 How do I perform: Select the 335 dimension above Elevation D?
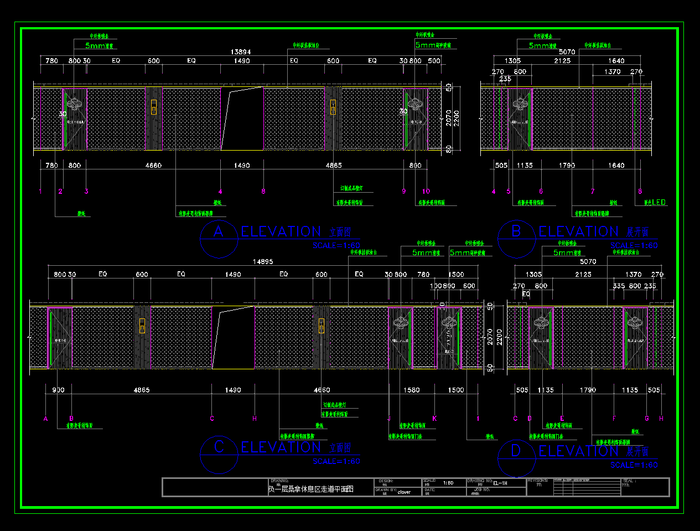click(619, 286)
